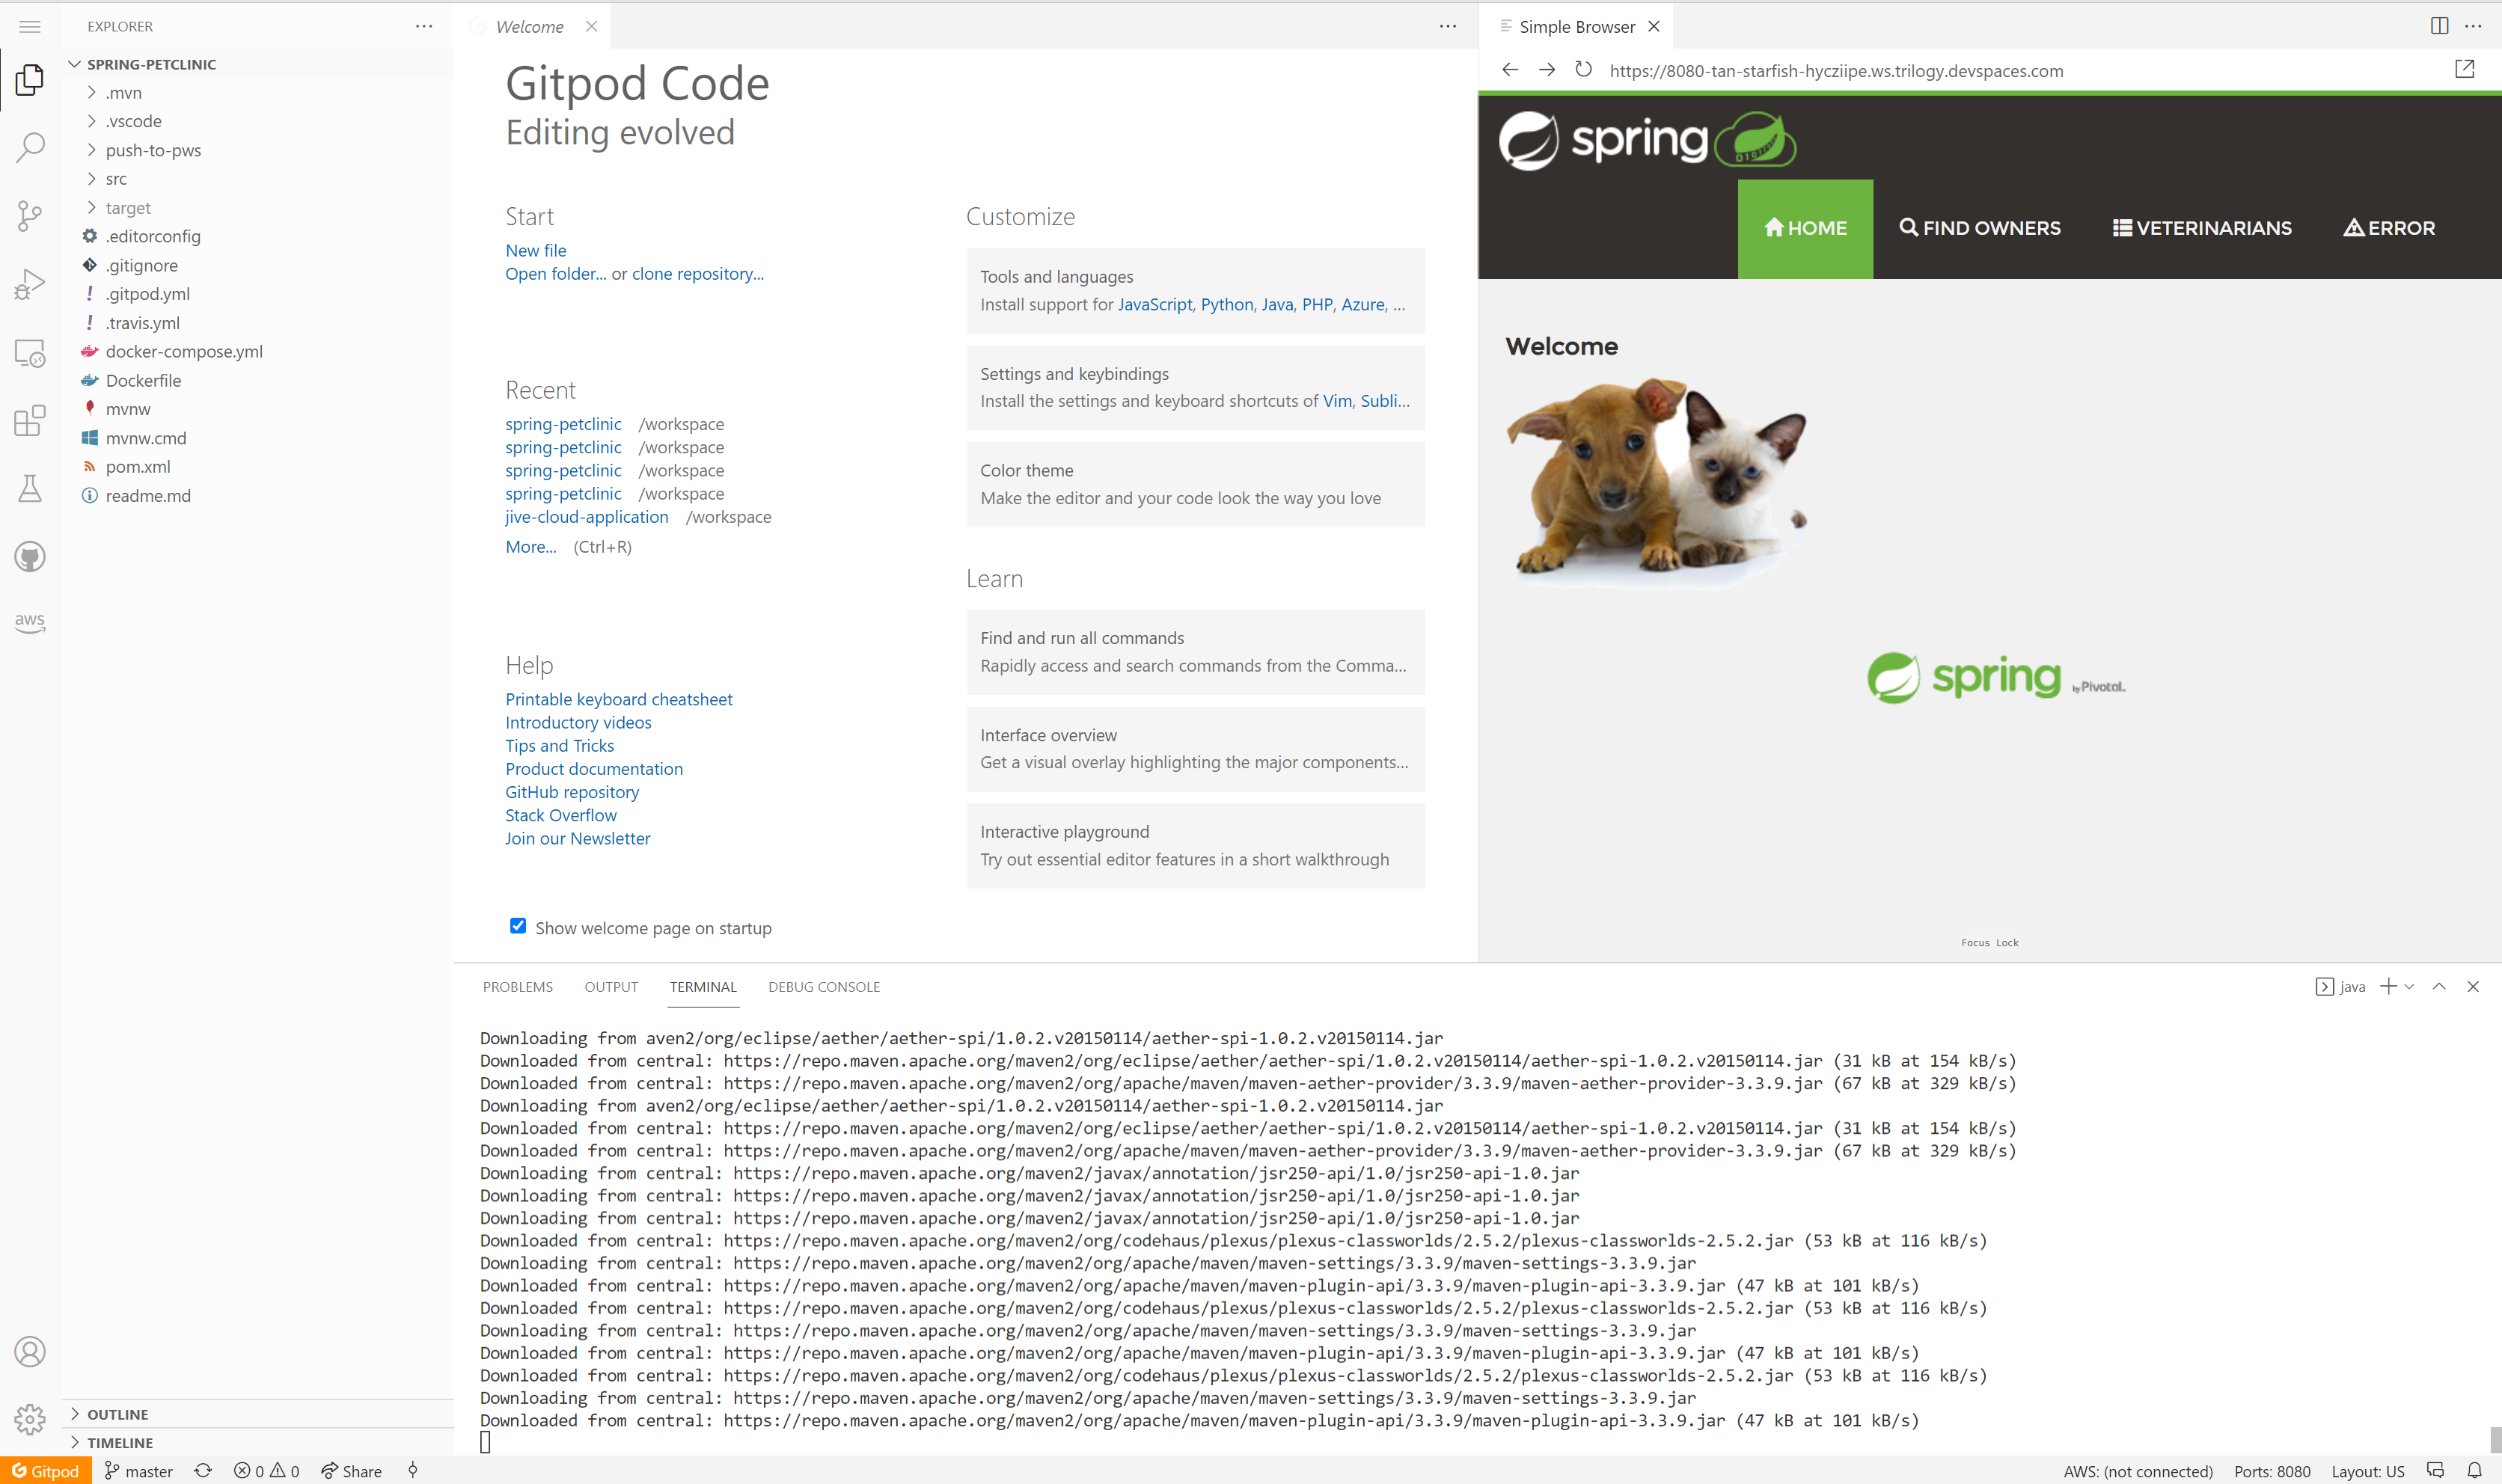Click the browser URL address field
Screen dimensions: 2502x1484
point(1836,71)
